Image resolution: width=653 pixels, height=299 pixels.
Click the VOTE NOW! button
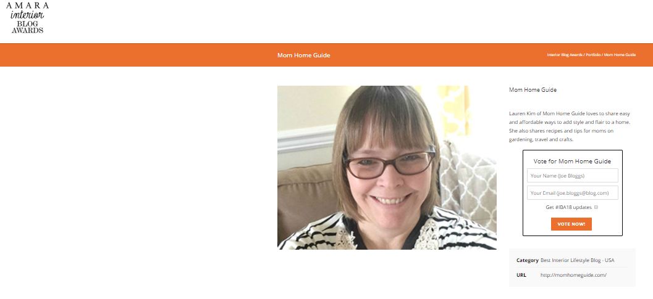click(571, 224)
